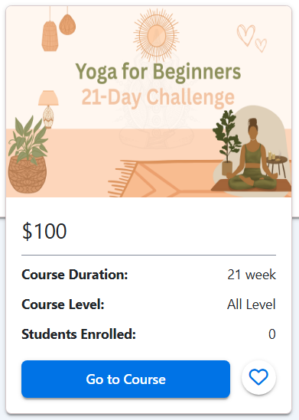
Task: Click the table lamp illustration
Action: [x=48, y=109]
